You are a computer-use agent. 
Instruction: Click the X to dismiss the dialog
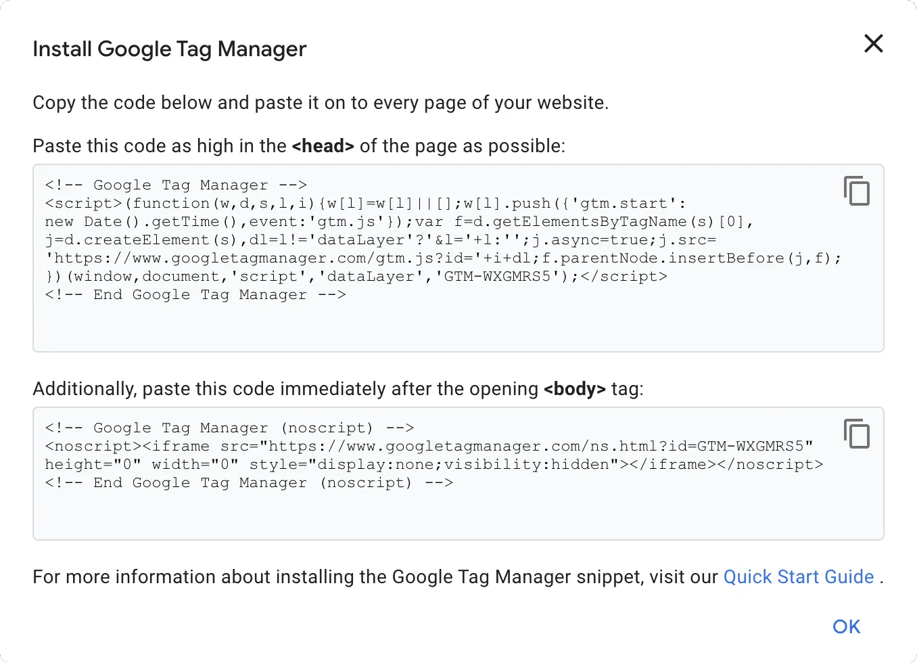tap(873, 43)
